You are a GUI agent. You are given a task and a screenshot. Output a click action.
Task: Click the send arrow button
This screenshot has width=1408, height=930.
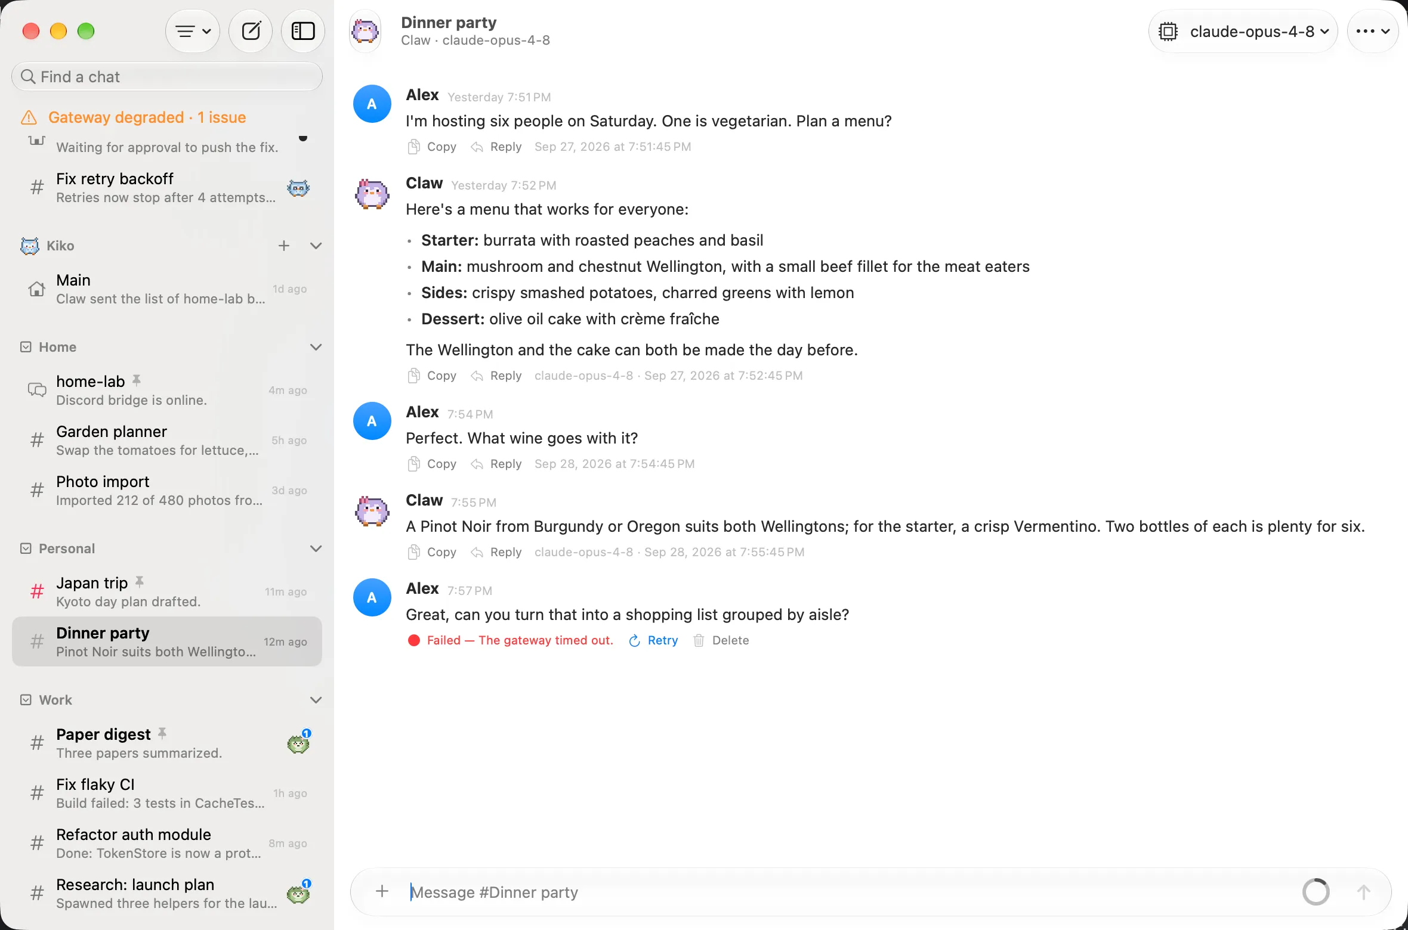tap(1363, 892)
